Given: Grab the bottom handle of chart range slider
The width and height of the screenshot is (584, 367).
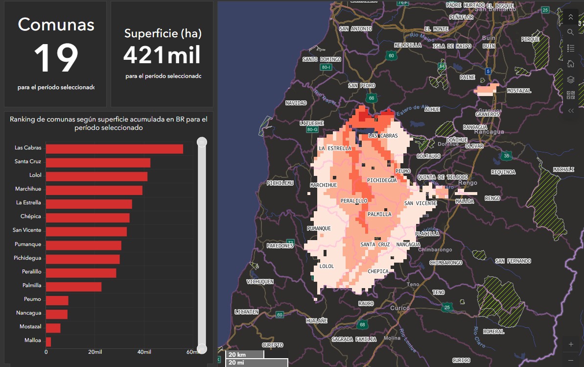Looking at the screenshot, I should (202, 349).
